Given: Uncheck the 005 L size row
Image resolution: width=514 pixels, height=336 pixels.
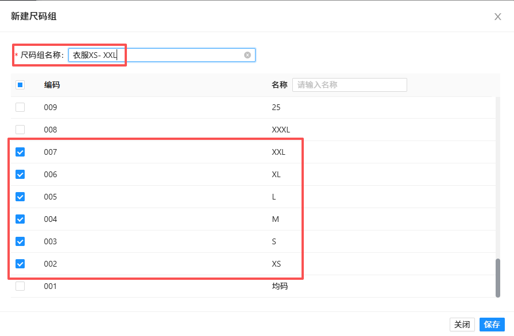Looking at the screenshot, I should 20,197.
